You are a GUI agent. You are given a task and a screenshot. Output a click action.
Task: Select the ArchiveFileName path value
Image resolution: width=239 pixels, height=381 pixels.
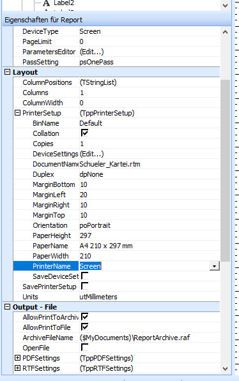(x=135, y=338)
